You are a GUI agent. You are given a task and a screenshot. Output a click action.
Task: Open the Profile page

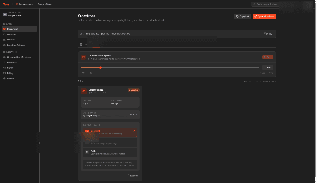[20, 79]
